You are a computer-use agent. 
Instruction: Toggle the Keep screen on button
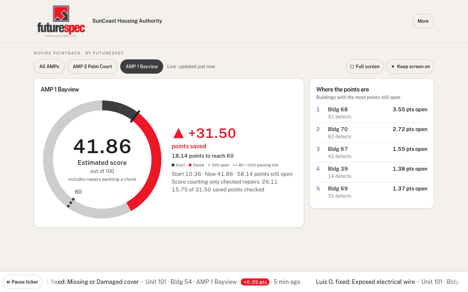tap(410, 67)
